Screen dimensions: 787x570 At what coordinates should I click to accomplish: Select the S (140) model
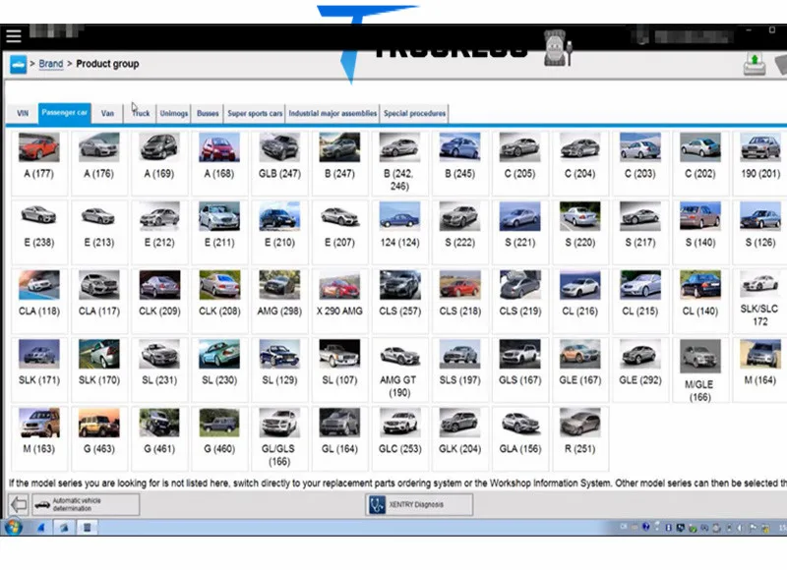coord(700,231)
